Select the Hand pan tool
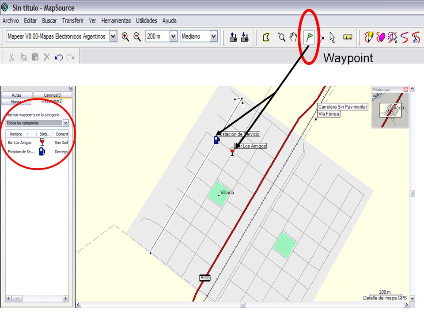 293,37
